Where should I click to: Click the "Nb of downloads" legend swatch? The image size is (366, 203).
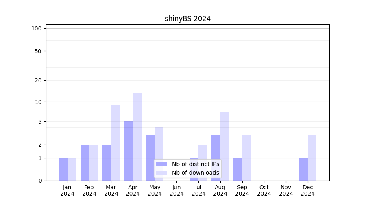161,173
